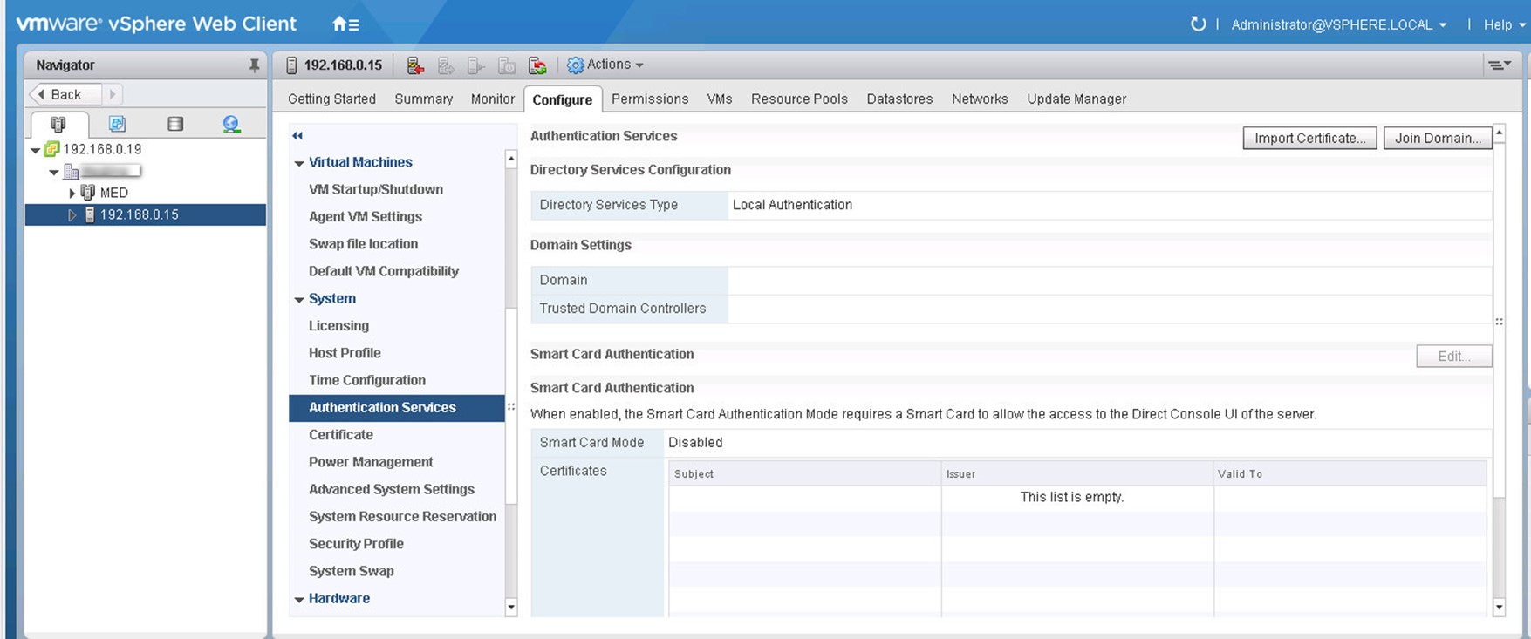Open Swap file location settings

coord(363,243)
